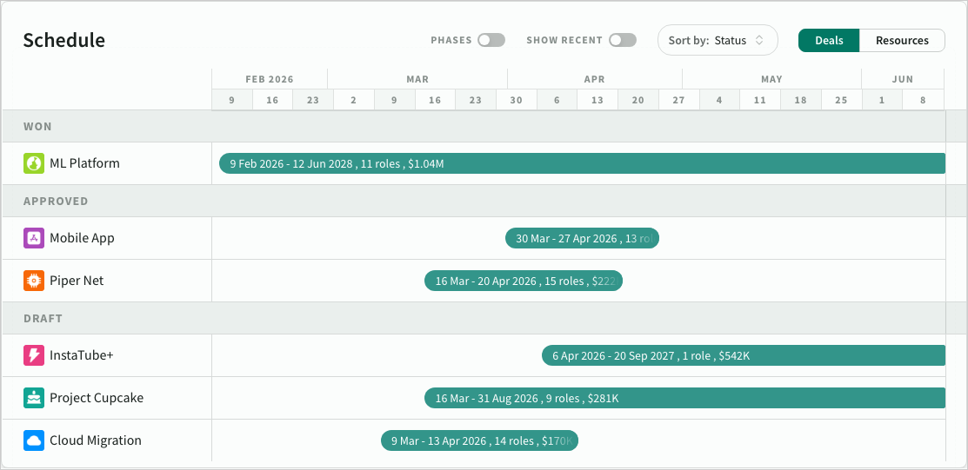Image resolution: width=968 pixels, height=470 pixels.
Task: Collapse the Draft section header
Action: click(x=43, y=319)
